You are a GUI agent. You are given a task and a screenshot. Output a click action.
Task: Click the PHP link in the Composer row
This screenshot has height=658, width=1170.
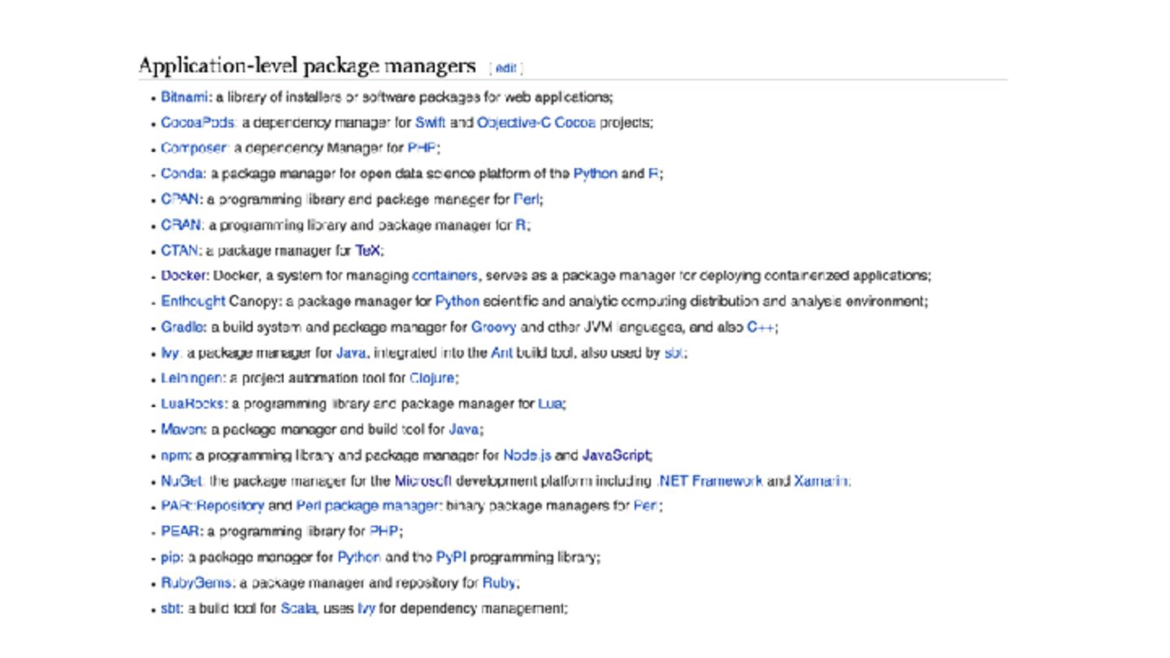pyautogui.click(x=422, y=148)
